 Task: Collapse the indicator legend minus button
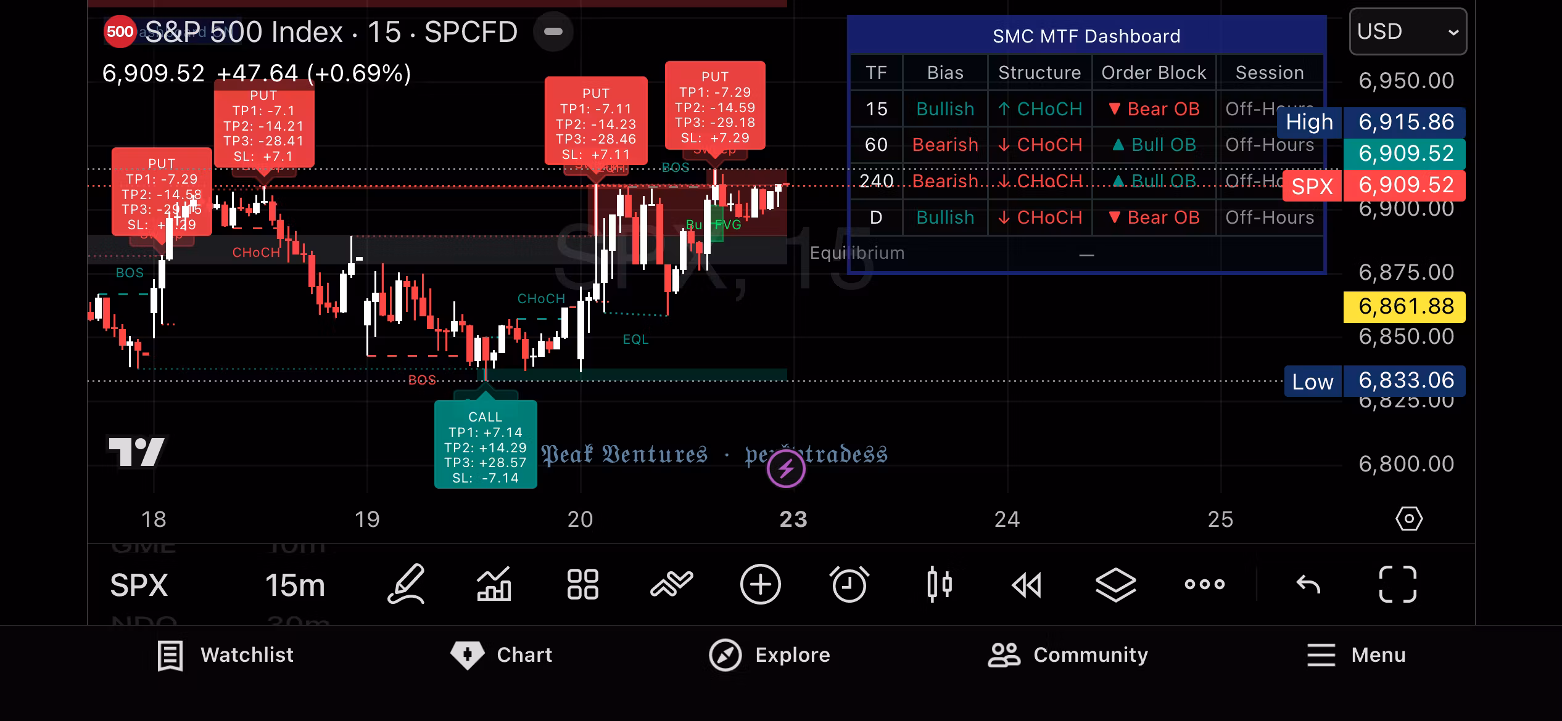tap(553, 31)
